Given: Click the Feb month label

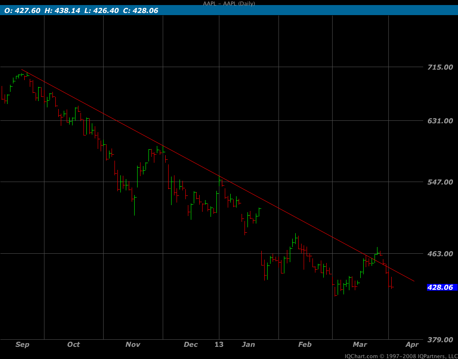Looking at the screenshot, I should 305,345.
